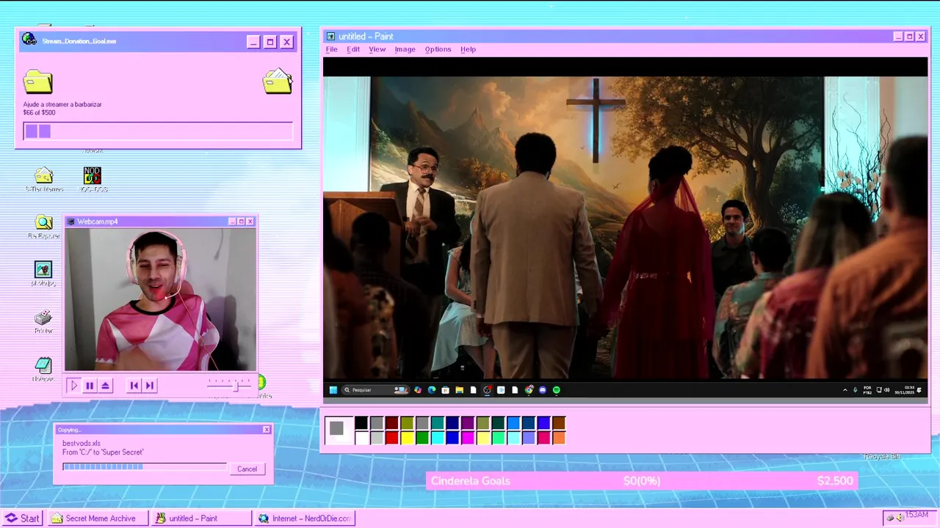Click the closed folder icon in donation window
The image size is (940, 528).
point(37,81)
